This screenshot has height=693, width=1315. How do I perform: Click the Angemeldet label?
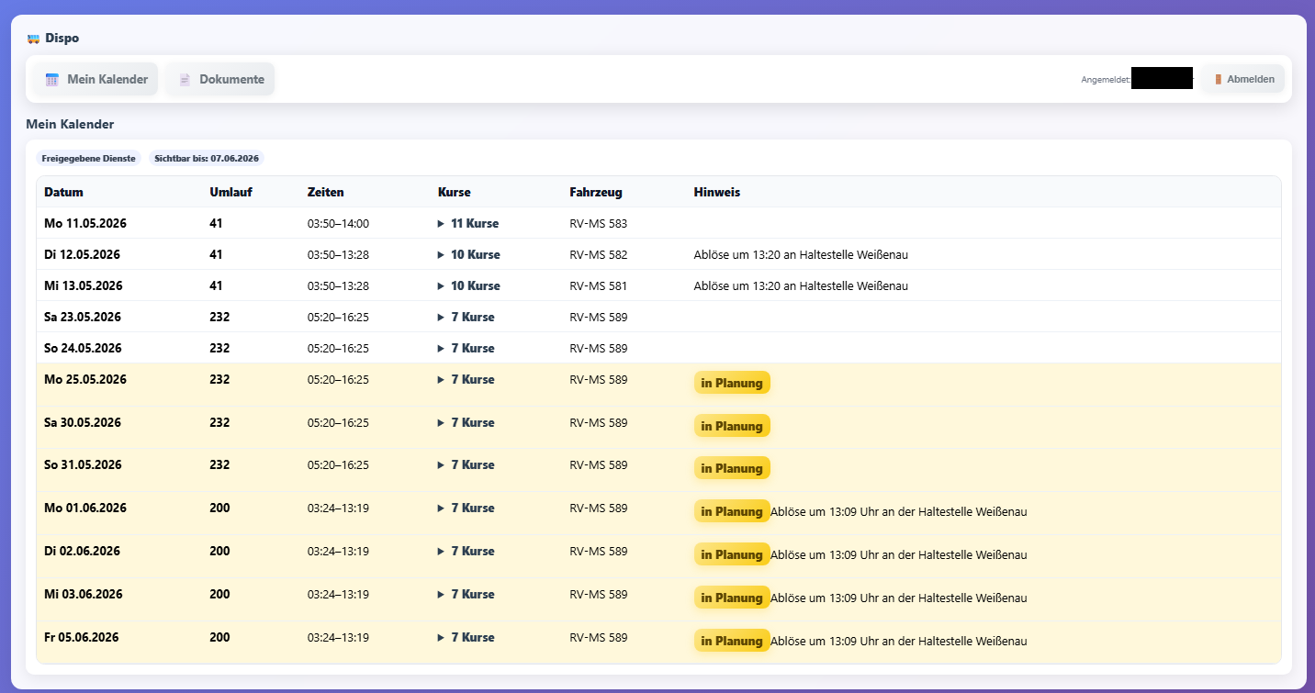pyautogui.click(x=1106, y=80)
